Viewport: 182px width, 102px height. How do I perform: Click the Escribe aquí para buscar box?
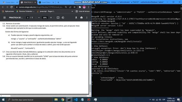(x=29, y=99)
